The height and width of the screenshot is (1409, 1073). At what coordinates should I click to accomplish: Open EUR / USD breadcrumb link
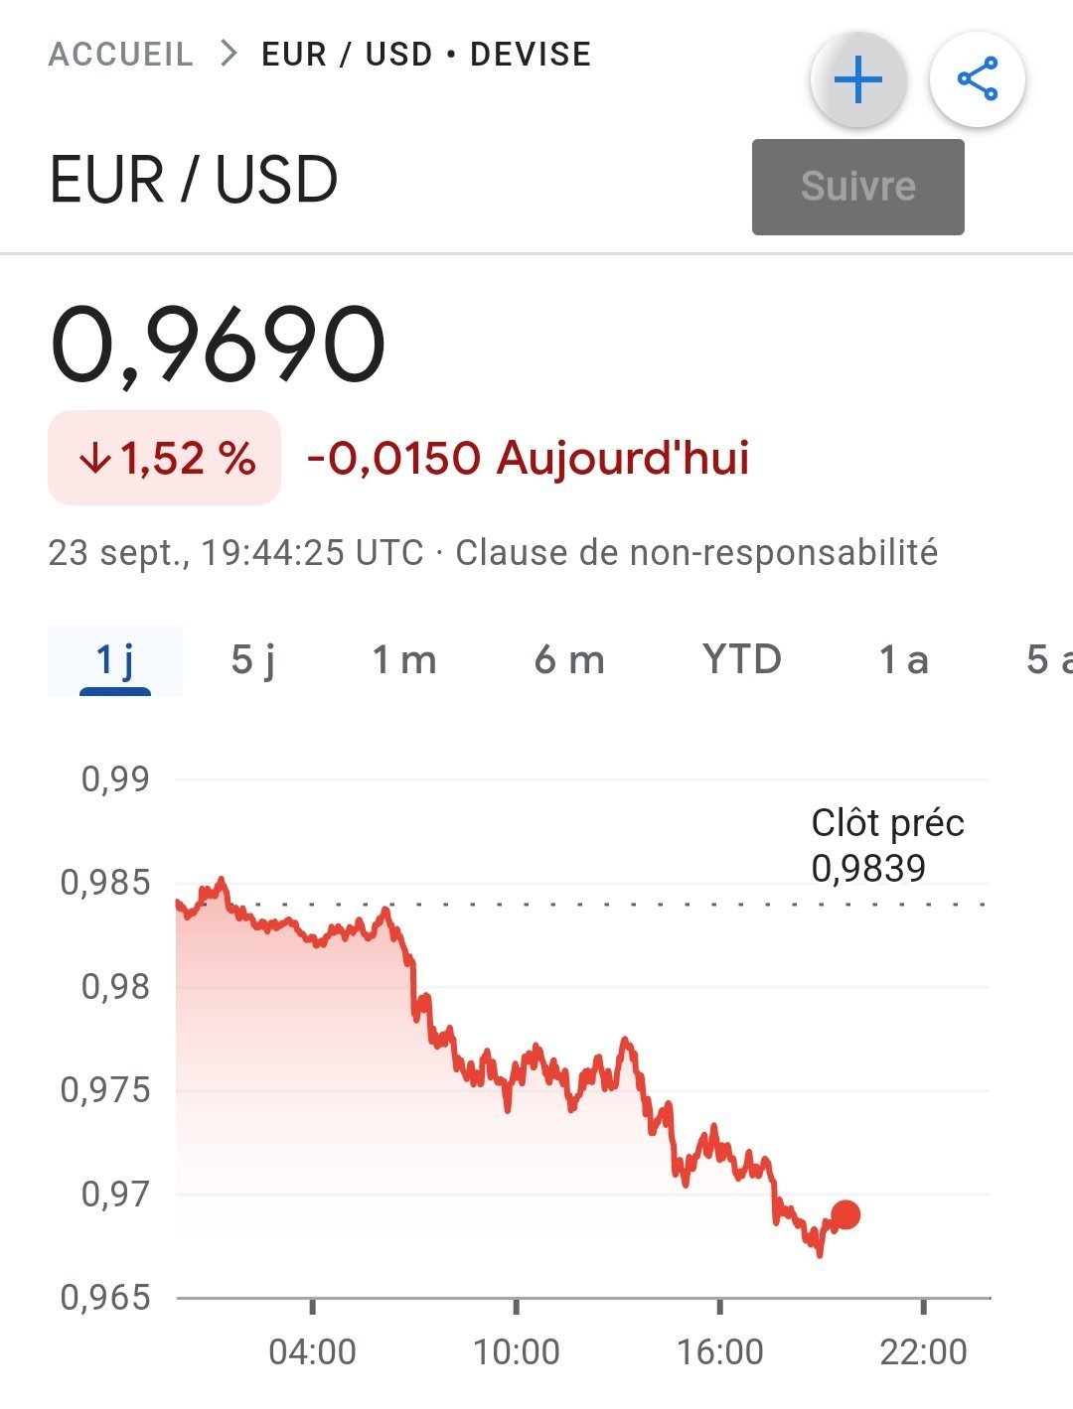tap(348, 54)
